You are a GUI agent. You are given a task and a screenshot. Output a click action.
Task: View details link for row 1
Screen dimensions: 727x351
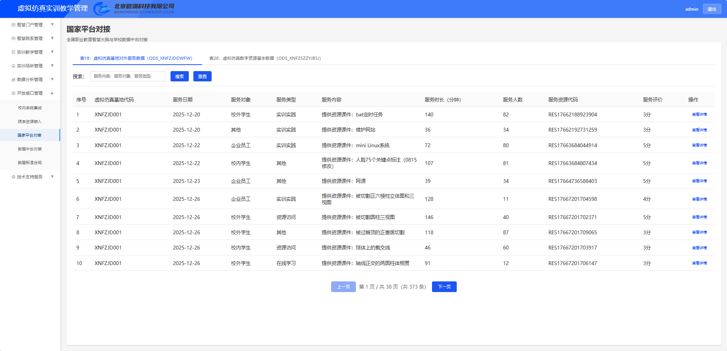699,114
